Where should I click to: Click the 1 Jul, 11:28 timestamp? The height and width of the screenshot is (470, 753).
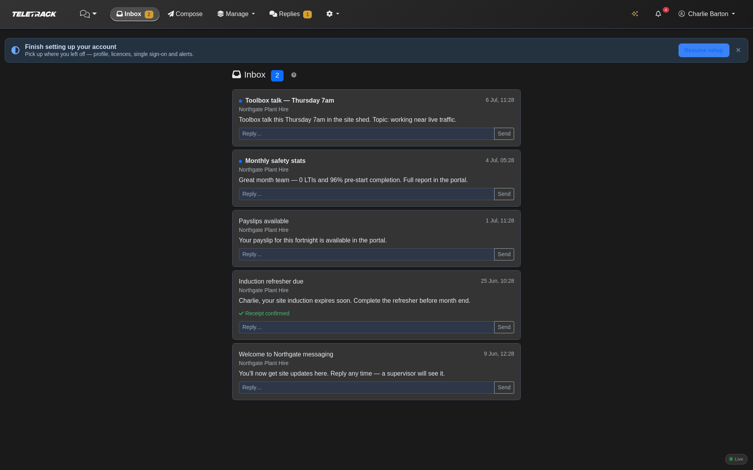500,221
